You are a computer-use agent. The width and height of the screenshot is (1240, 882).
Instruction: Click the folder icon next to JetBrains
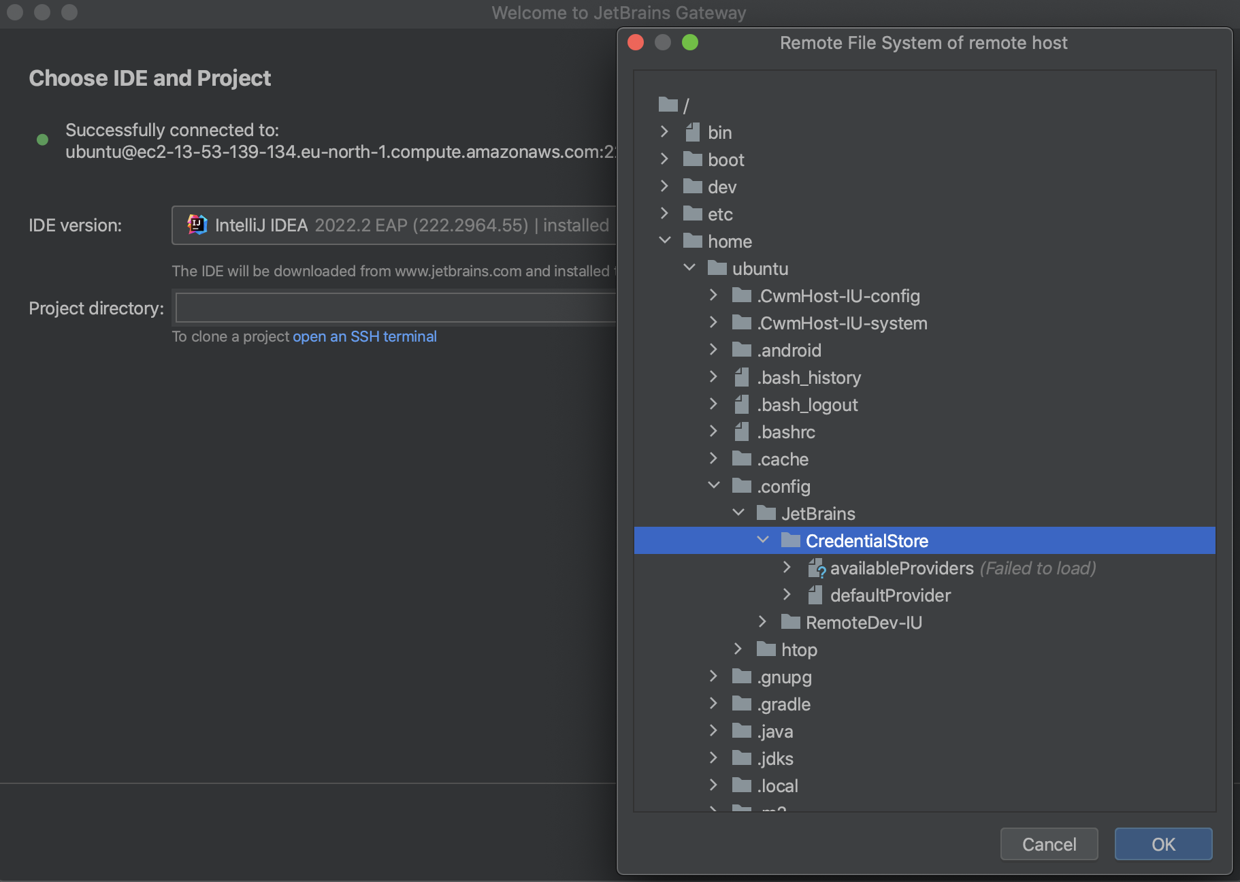(766, 513)
